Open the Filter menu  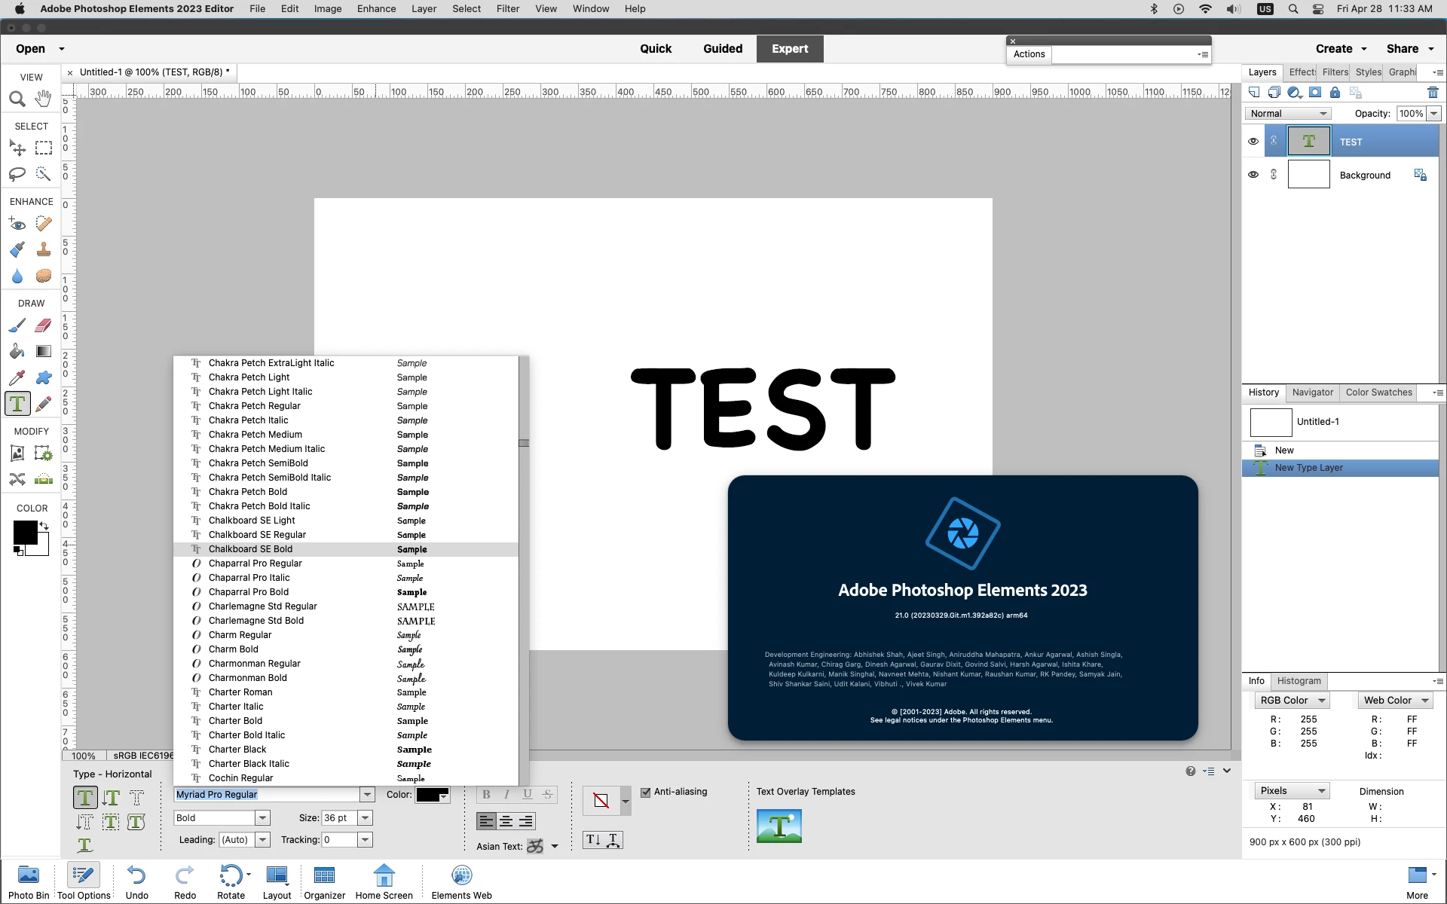(x=507, y=9)
